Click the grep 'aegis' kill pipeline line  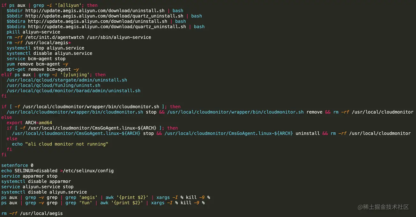pos(106,197)
